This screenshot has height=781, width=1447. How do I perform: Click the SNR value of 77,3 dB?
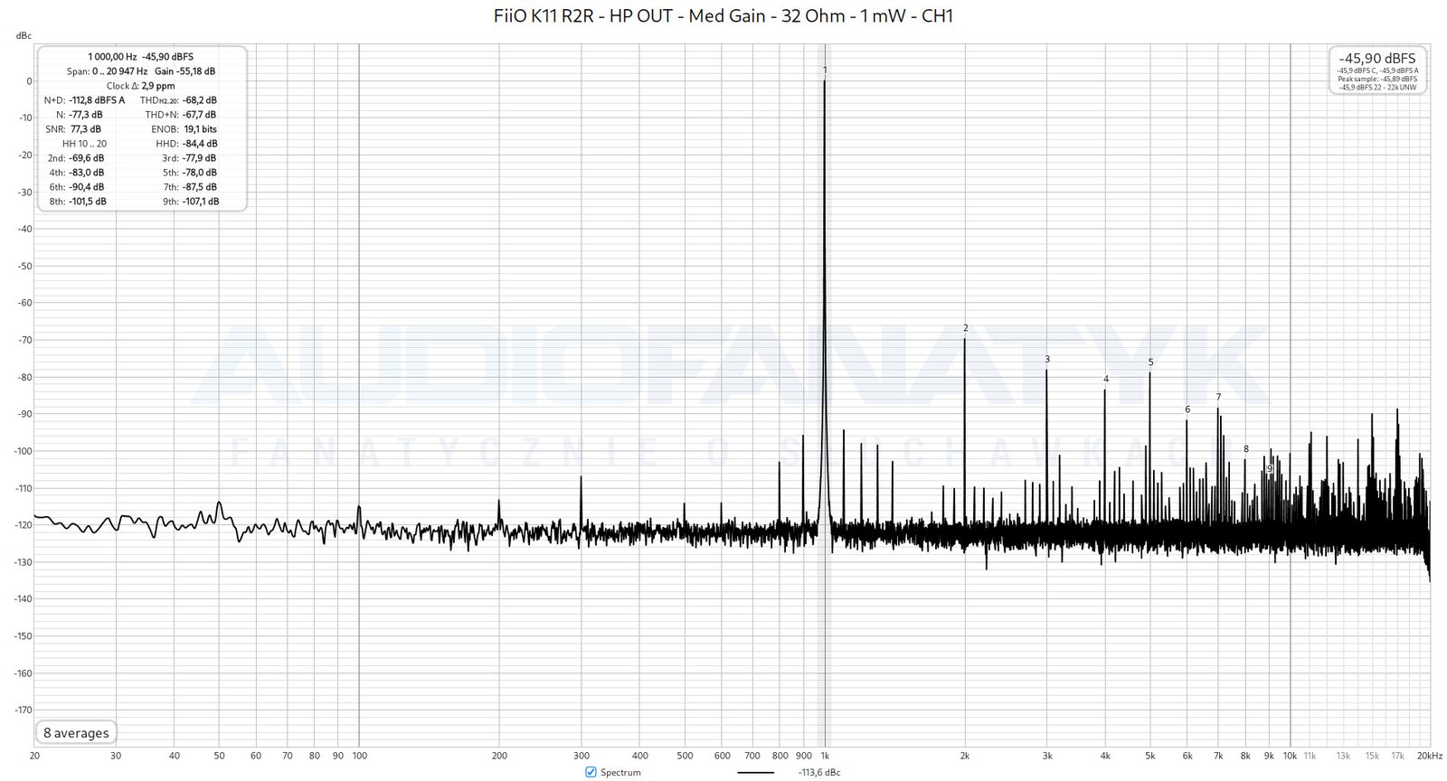[x=86, y=129]
